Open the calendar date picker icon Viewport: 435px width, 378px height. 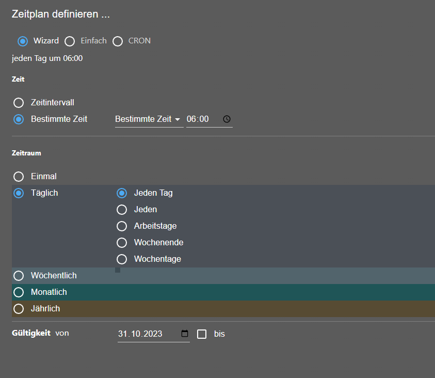185,333
